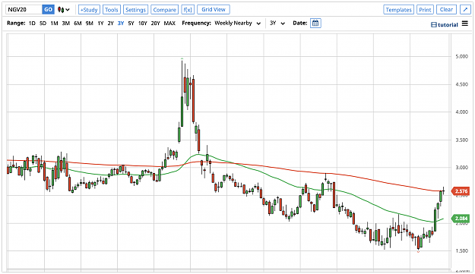Select the 3M range
This screenshot has width=475, height=274.
click(x=65, y=24)
